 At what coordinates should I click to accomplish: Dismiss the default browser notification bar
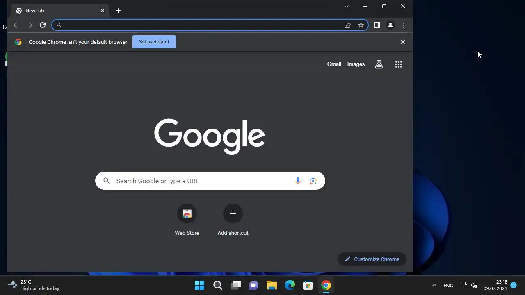pos(403,42)
